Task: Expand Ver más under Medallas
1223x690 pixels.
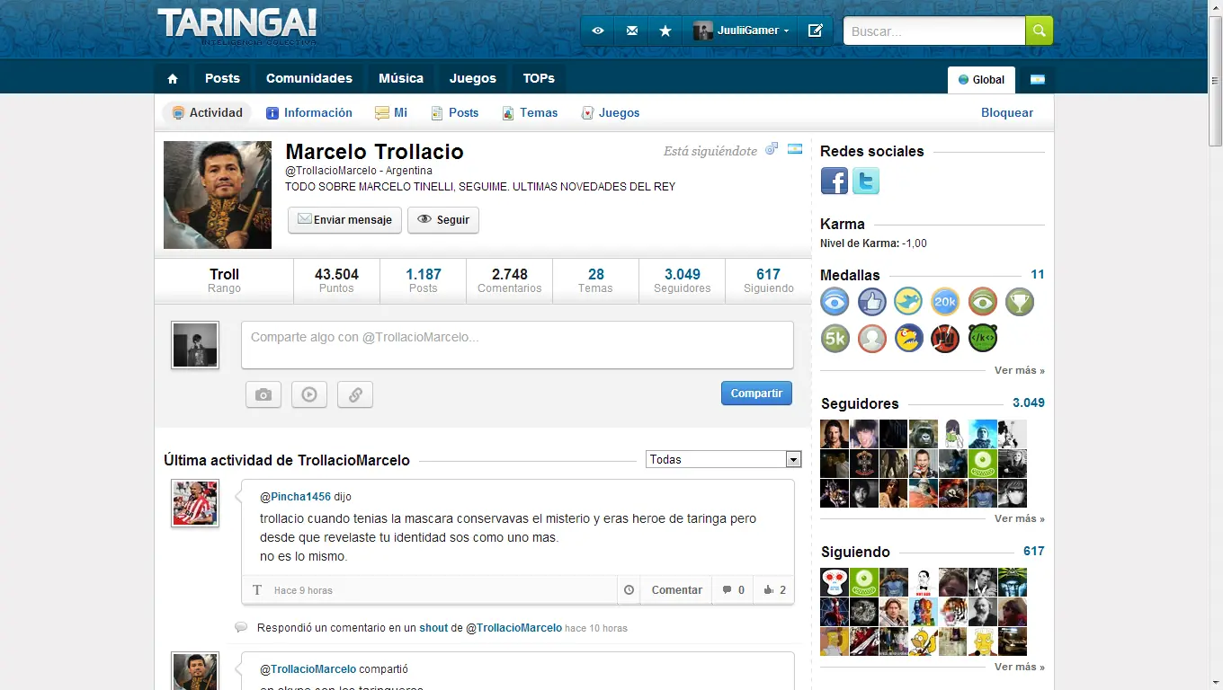Action: point(1020,370)
